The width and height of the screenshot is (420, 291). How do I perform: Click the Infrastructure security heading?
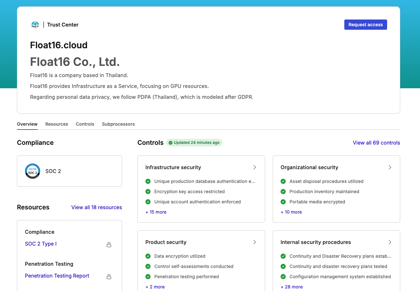[173, 167]
